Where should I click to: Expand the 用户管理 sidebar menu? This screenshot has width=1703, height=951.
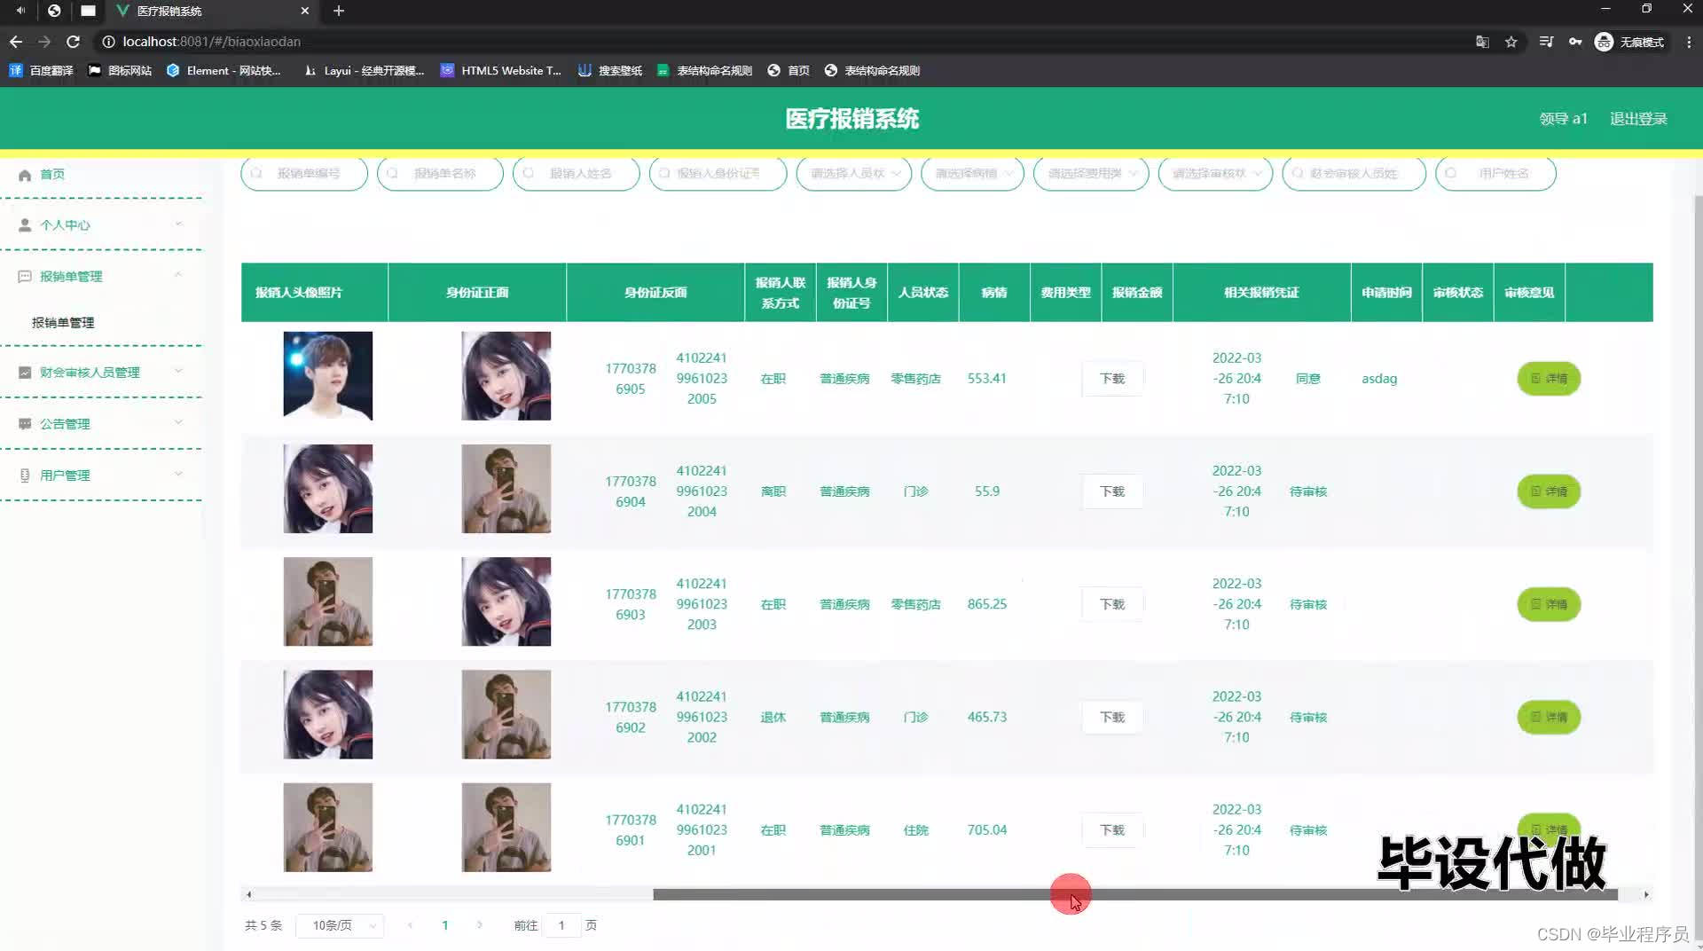pyautogui.click(x=102, y=475)
